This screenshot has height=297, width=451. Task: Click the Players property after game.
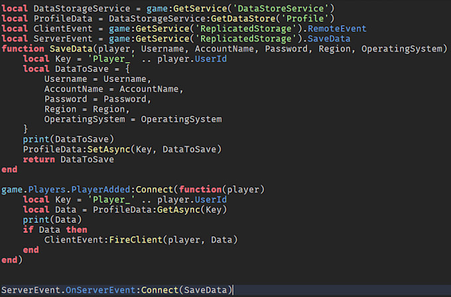point(47,190)
